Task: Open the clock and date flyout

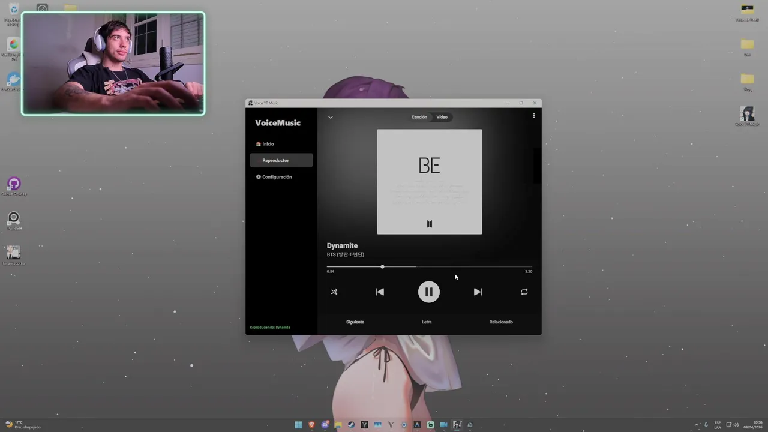Action: point(753,425)
